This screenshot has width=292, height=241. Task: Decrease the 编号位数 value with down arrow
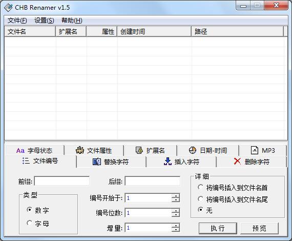[x=175, y=215]
